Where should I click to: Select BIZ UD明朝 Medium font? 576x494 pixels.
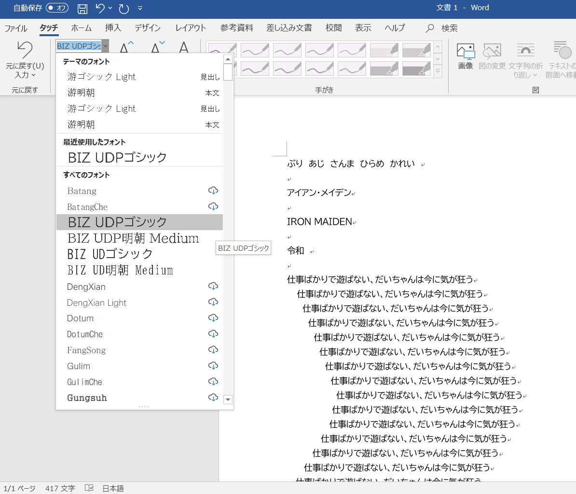[x=139, y=270]
